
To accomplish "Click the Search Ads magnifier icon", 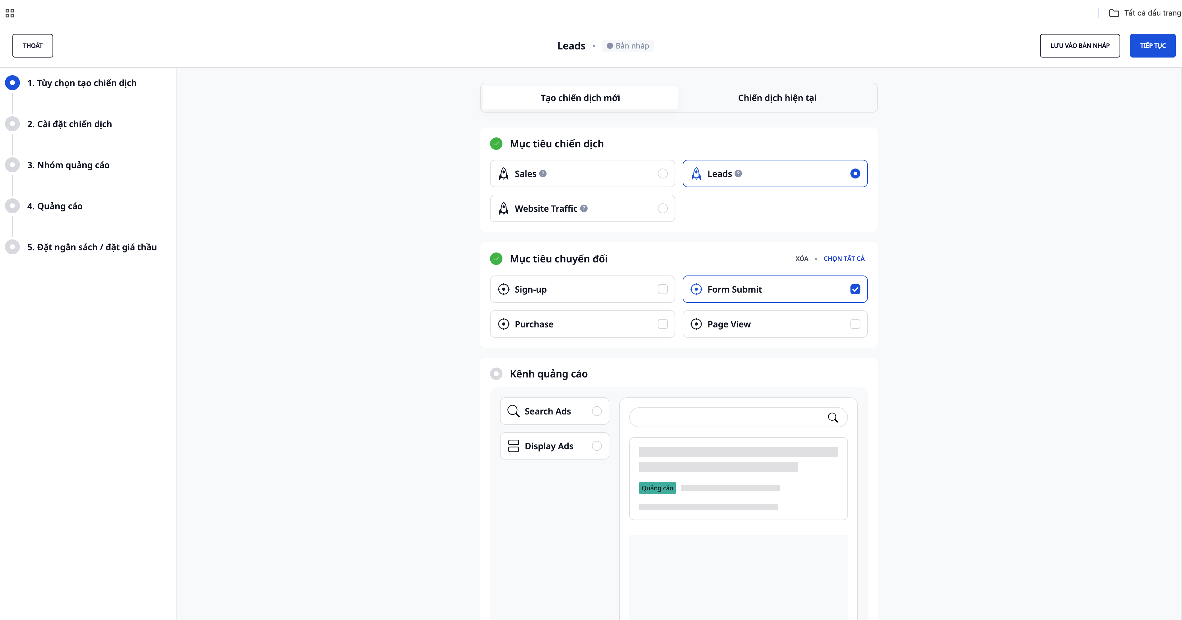I will [x=513, y=411].
